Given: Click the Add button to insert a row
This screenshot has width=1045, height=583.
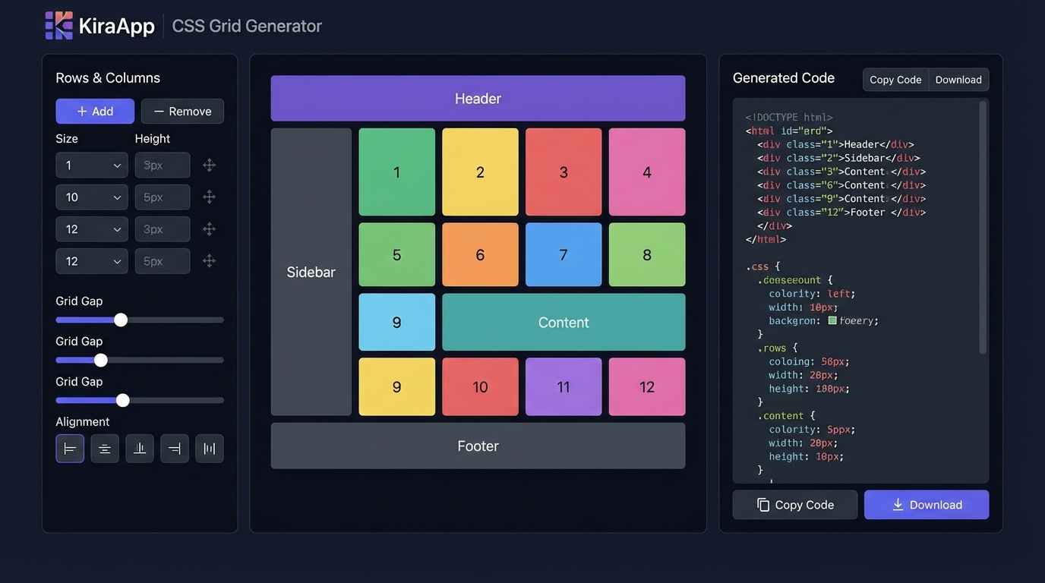Looking at the screenshot, I should click(x=94, y=111).
